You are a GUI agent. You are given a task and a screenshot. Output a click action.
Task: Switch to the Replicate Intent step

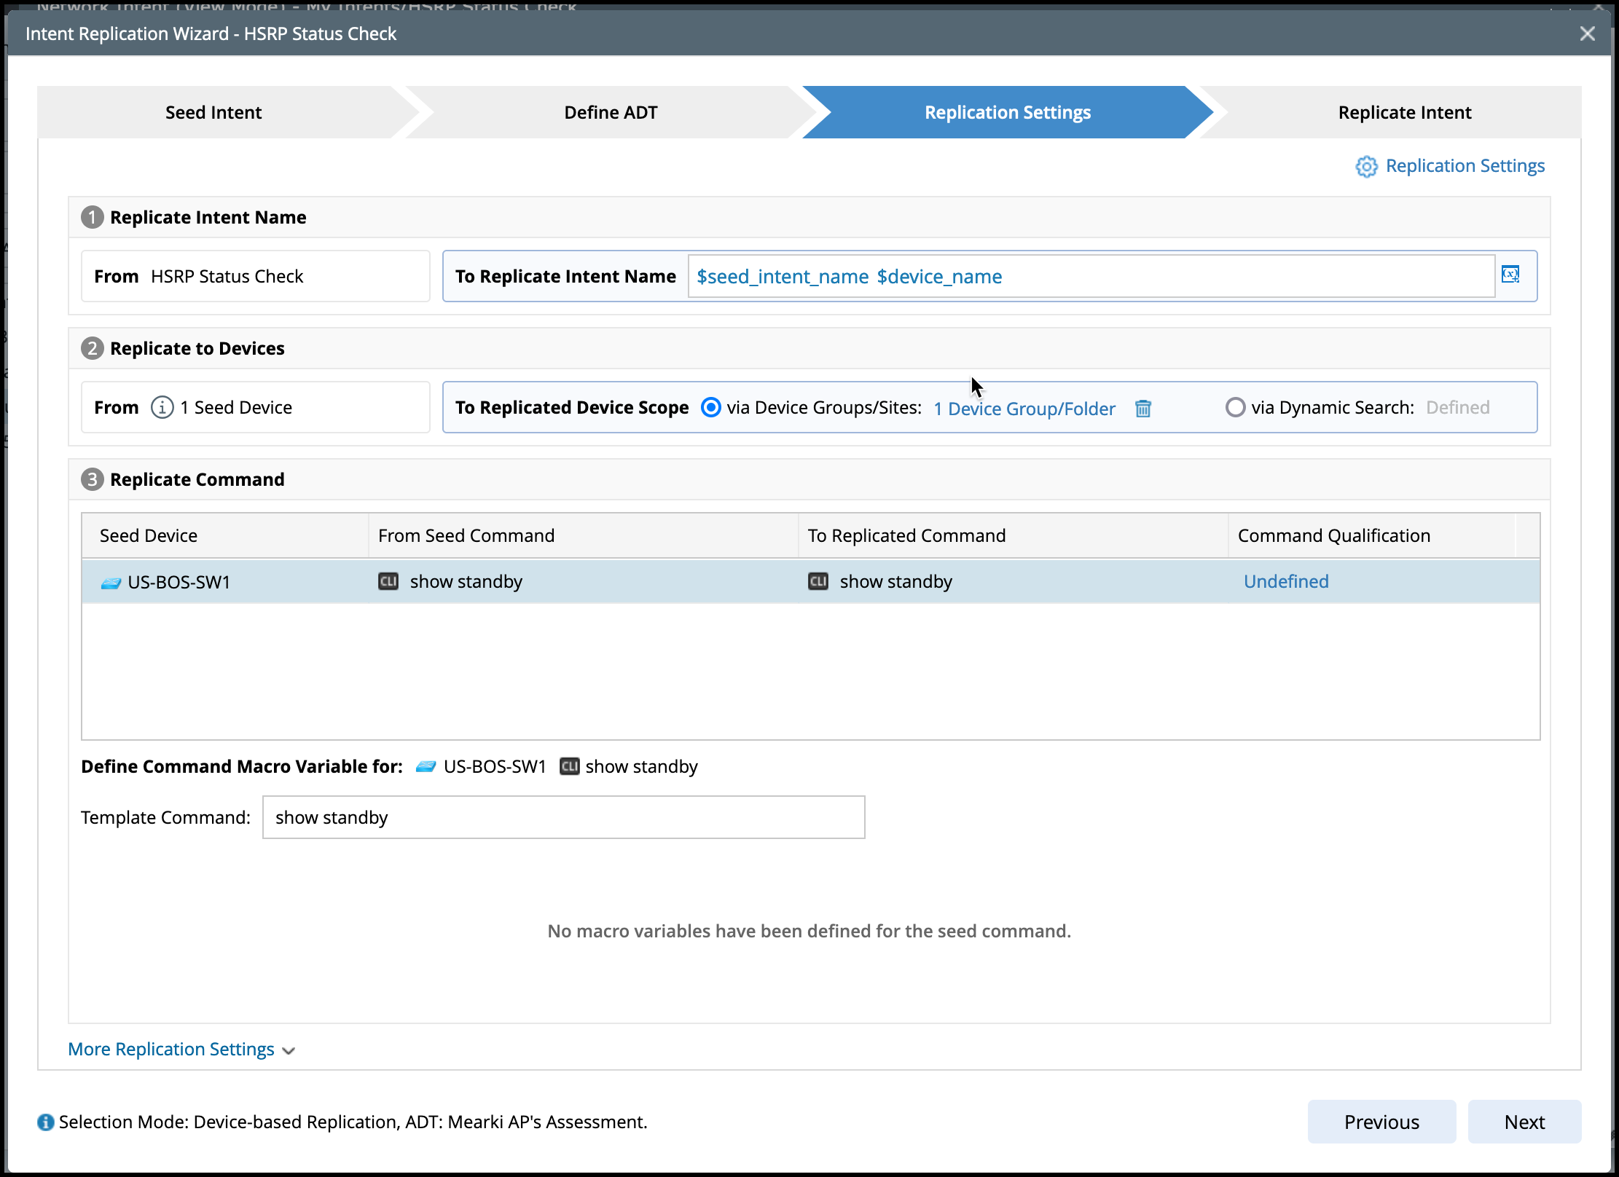point(1404,112)
